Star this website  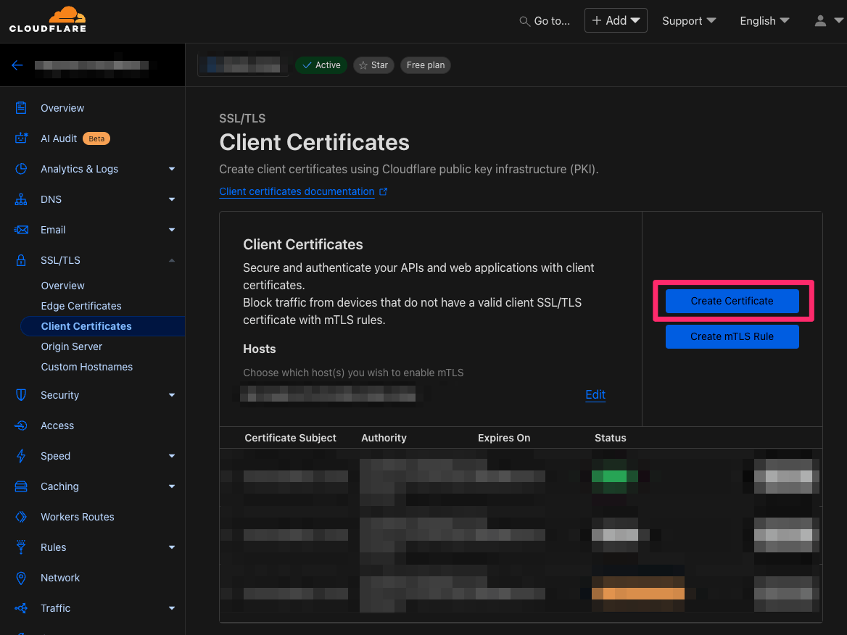point(373,65)
